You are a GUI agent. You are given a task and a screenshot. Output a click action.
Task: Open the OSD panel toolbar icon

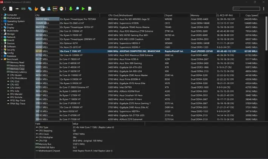pyautogui.click(x=55, y=9)
